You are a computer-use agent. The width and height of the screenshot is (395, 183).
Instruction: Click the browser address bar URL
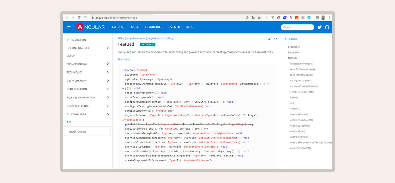(x=116, y=18)
